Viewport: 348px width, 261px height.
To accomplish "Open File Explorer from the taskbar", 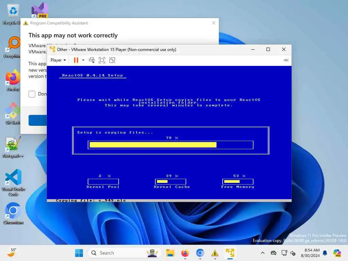I will point(170,253).
